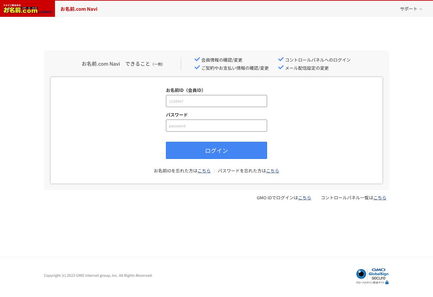
Task: Focus the パスワード input field
Action: coord(216,126)
